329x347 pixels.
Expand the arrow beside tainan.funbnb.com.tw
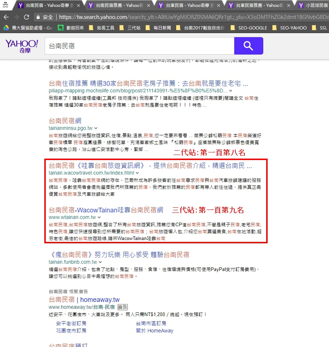pos(100,262)
